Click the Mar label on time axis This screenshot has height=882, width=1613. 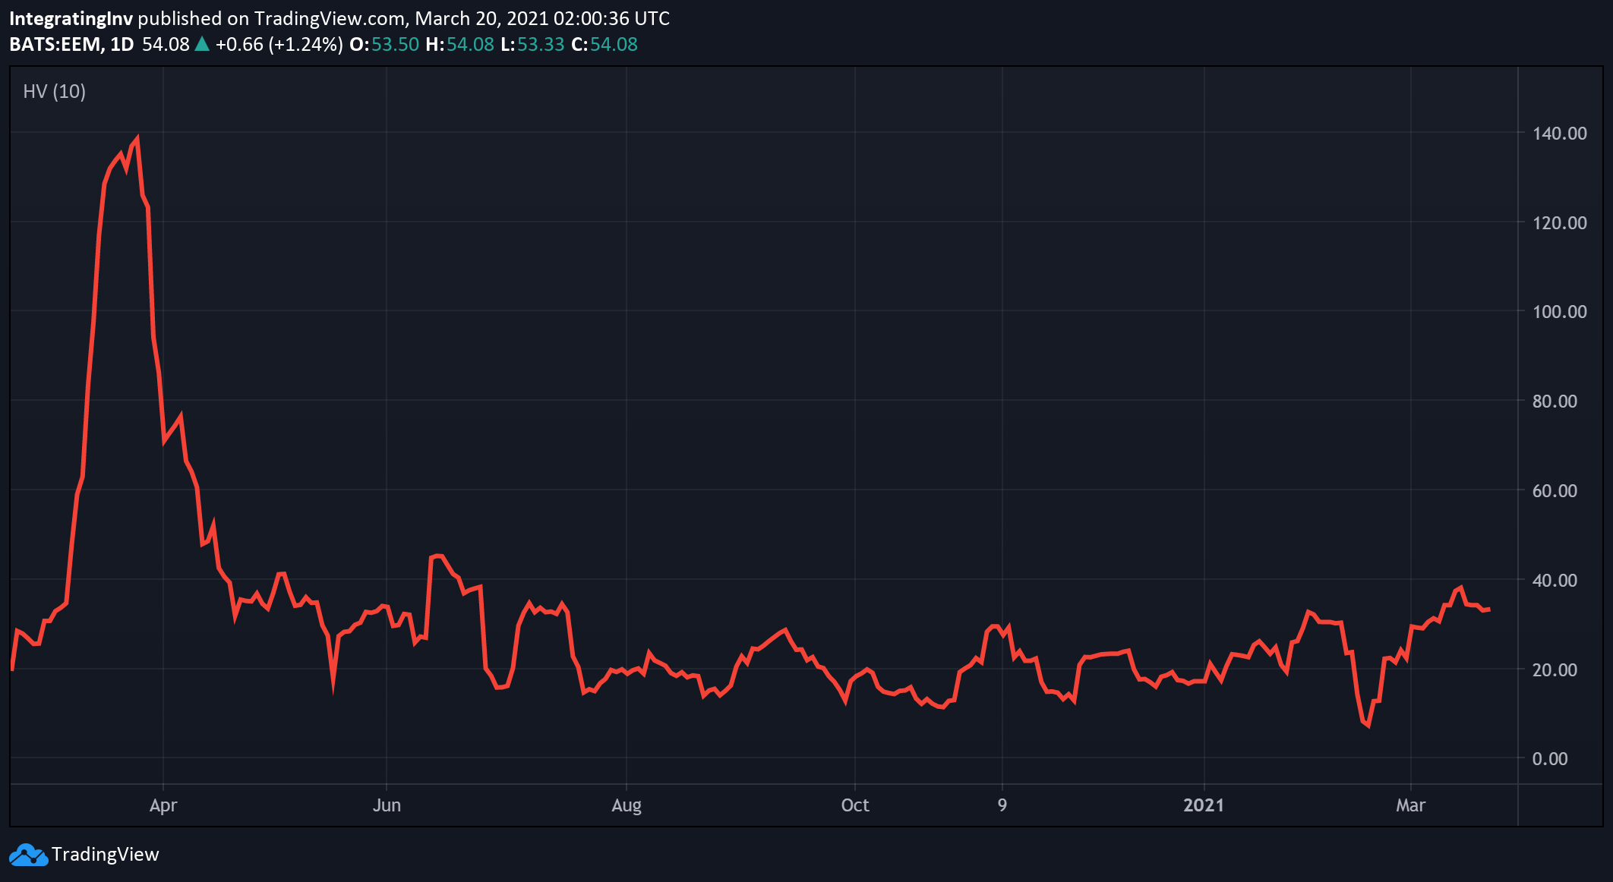(x=1410, y=805)
